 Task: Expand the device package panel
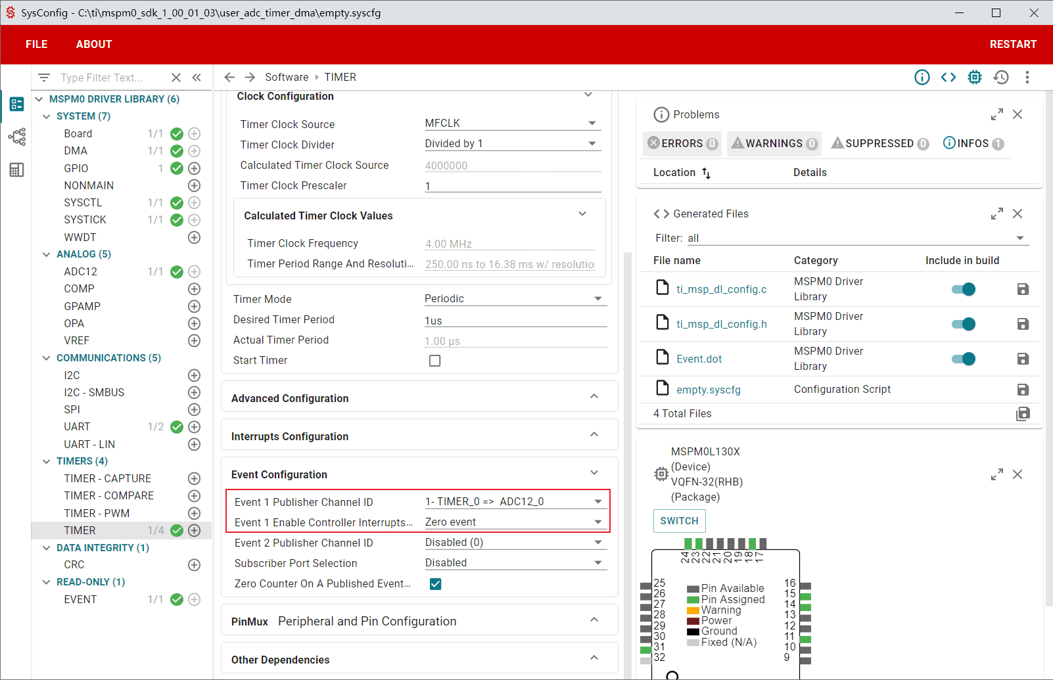coord(997,474)
